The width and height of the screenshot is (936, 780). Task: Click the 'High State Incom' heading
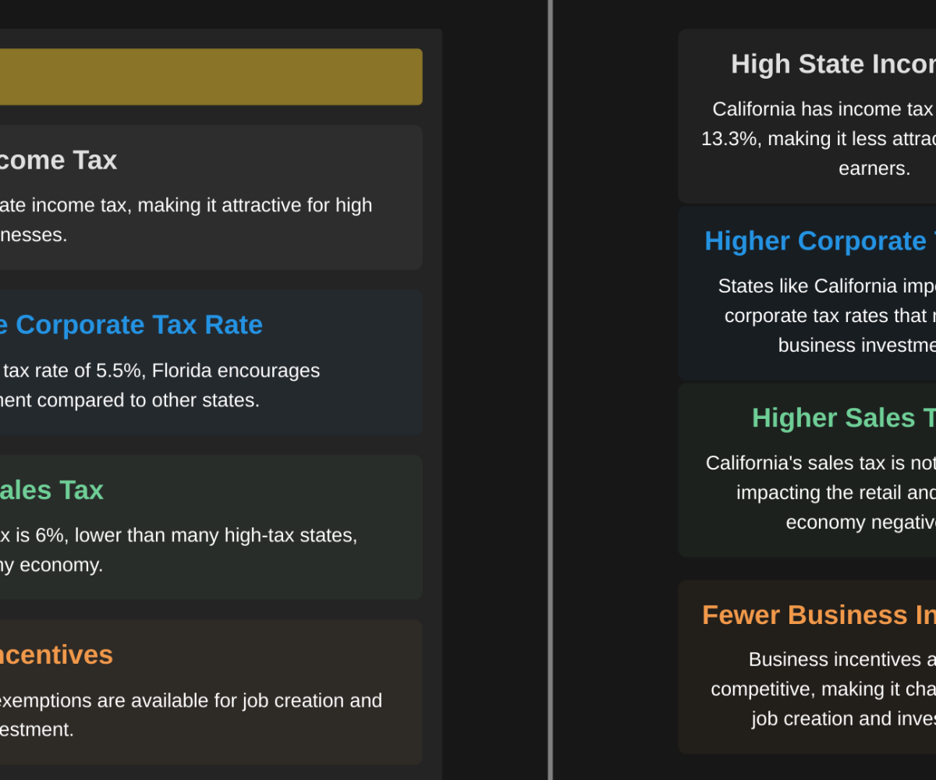[832, 64]
